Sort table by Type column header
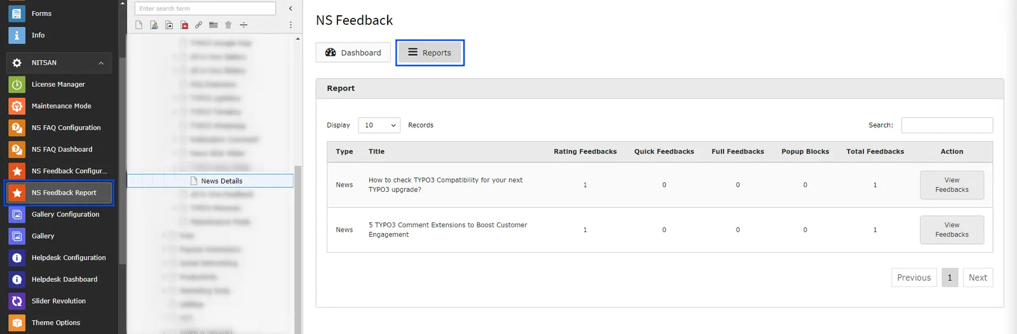1017x334 pixels. click(x=345, y=152)
